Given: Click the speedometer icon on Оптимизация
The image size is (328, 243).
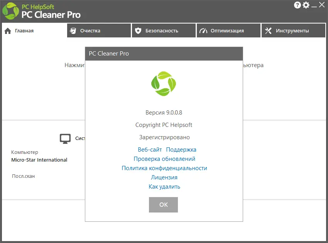Looking at the screenshot, I should click(x=203, y=31).
